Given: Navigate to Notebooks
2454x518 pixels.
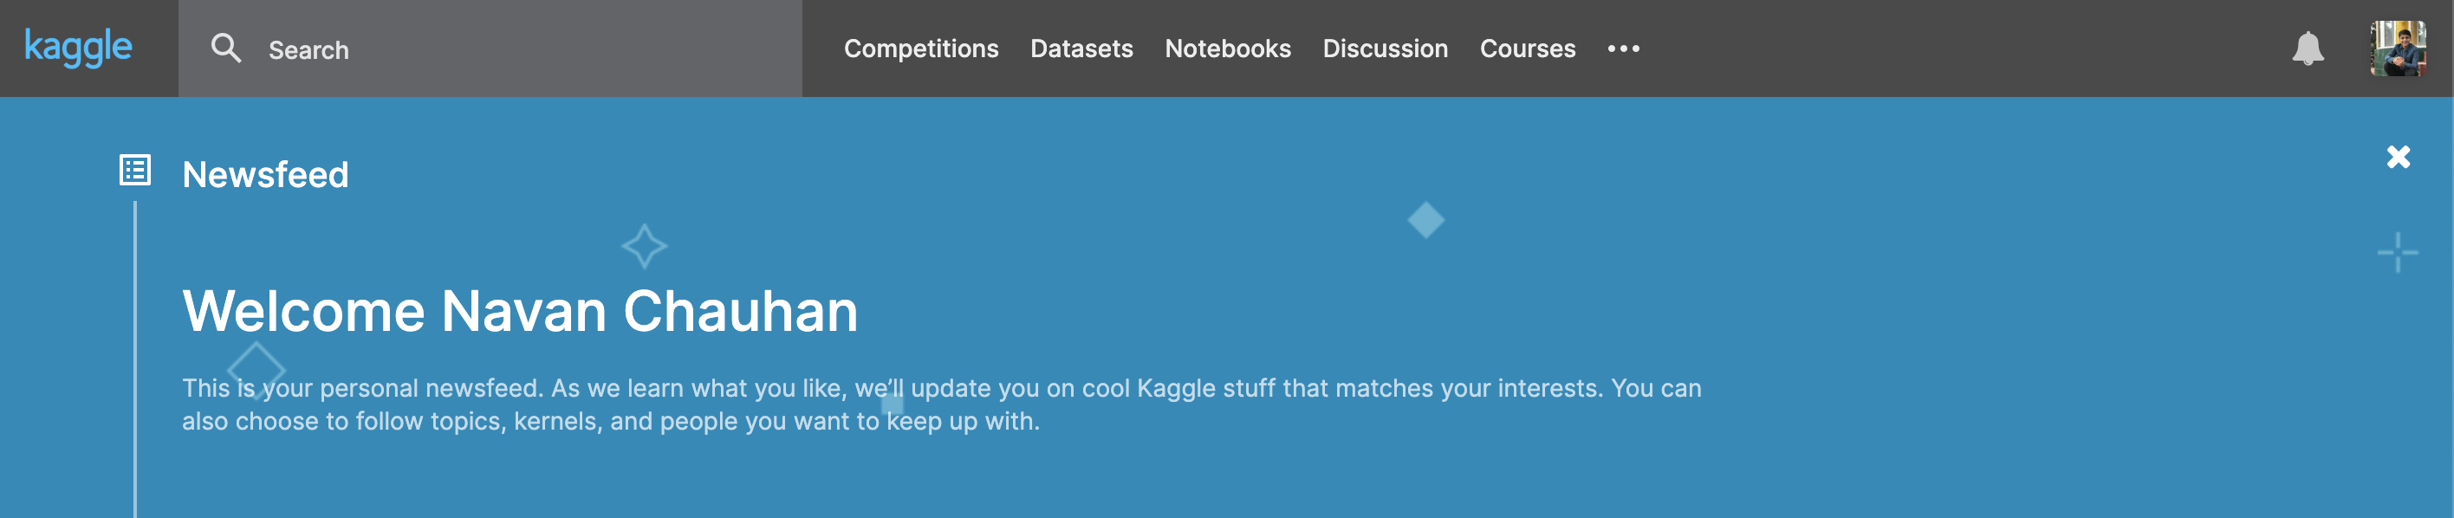Looking at the screenshot, I should point(1227,49).
